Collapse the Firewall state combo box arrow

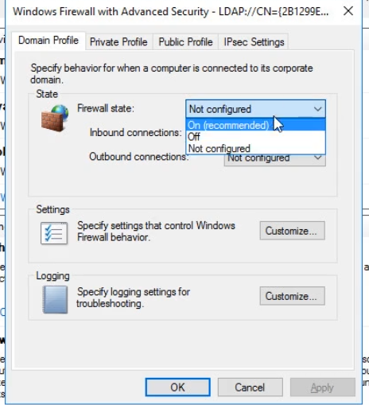(x=317, y=109)
